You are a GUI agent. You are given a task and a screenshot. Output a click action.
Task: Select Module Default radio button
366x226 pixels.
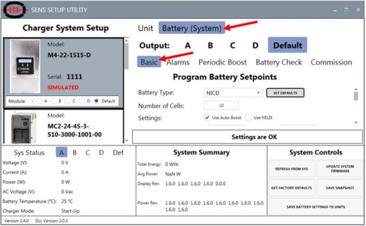(96, 101)
